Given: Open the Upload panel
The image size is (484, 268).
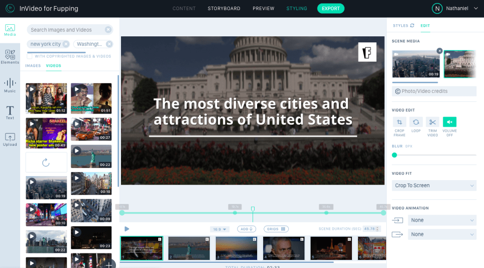Looking at the screenshot, I should (x=10, y=139).
